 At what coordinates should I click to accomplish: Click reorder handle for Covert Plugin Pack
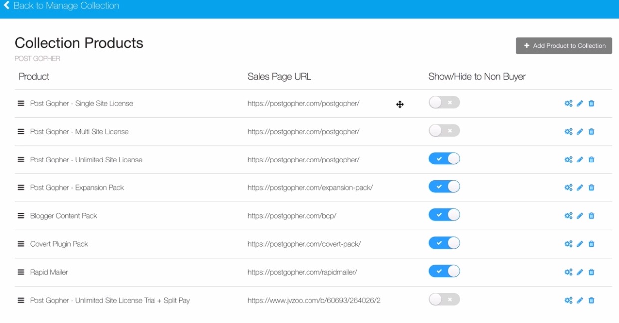coord(21,244)
